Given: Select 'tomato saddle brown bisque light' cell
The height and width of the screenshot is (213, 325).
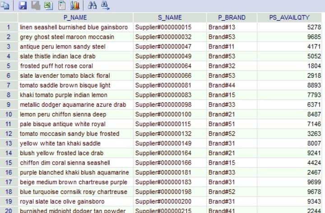Looking at the screenshot, I should point(75,85).
